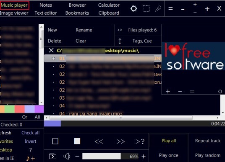Click the music note add icon
Screen dimensions: 225x162
tap(31, 158)
